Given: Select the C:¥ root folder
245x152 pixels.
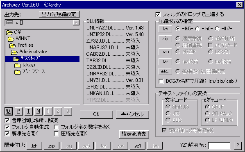Looking at the screenshot, I should pyautogui.click(x=14, y=32).
